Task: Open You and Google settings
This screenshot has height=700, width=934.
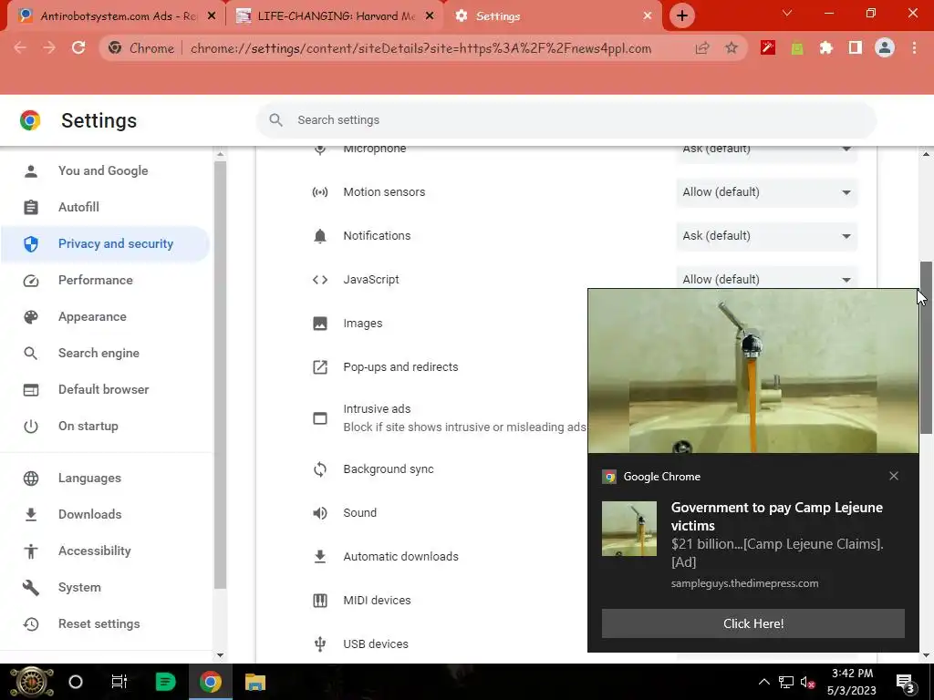Action: [x=106, y=170]
